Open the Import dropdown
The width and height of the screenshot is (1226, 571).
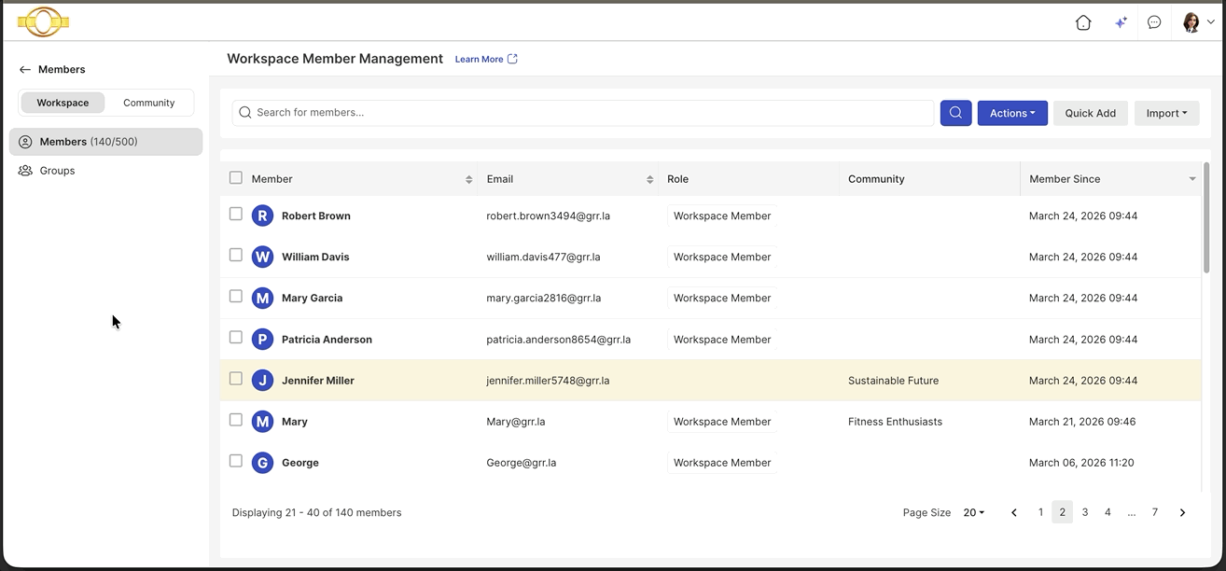pyautogui.click(x=1166, y=113)
